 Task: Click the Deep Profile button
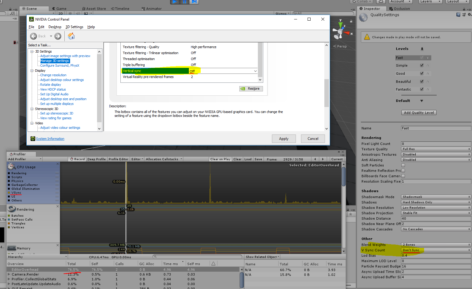pyautogui.click(x=96, y=159)
